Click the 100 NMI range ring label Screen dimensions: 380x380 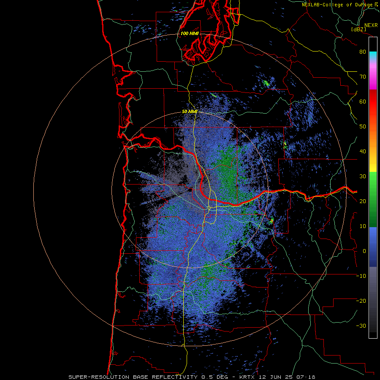pos(190,33)
